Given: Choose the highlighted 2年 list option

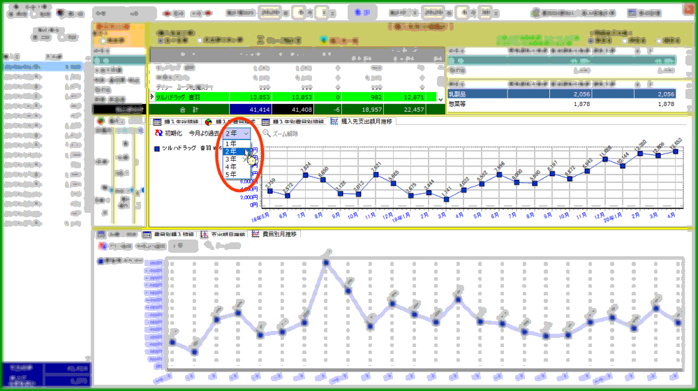Looking at the screenshot, I should pos(237,152).
